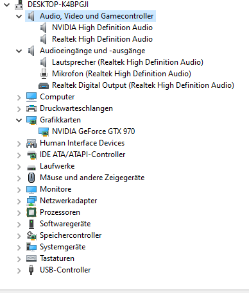Viewport: 249px width, 293px height.
Task: Click the IDE ATA/ATAPI-Controller icon
Action: (31, 155)
